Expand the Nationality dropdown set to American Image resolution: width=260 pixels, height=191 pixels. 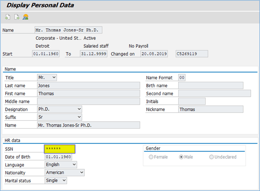click(x=65, y=172)
